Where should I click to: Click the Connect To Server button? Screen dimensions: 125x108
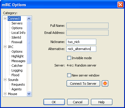coord(83,84)
